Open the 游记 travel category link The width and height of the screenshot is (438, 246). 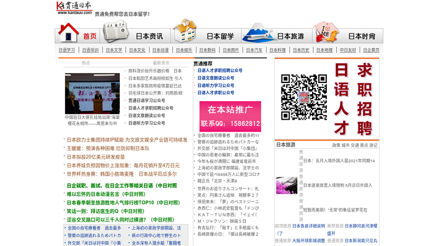(373, 145)
